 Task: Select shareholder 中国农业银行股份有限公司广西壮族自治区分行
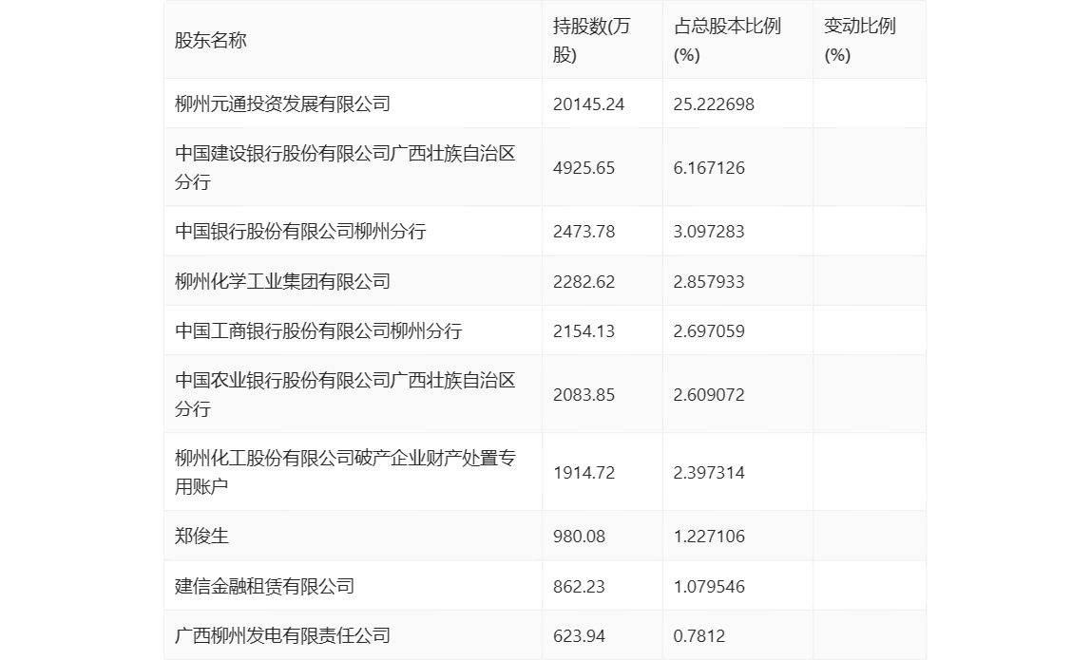pos(345,394)
